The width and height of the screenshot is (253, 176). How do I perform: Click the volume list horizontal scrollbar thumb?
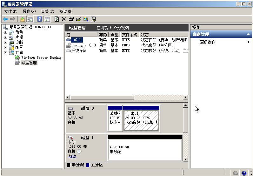pyautogui.click(x=102, y=97)
